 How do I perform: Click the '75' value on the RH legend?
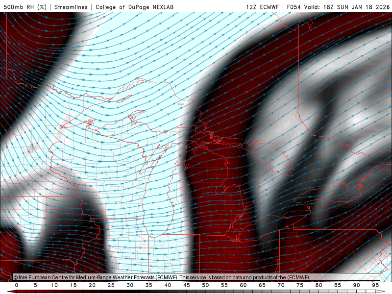pyautogui.click(x=300, y=285)
